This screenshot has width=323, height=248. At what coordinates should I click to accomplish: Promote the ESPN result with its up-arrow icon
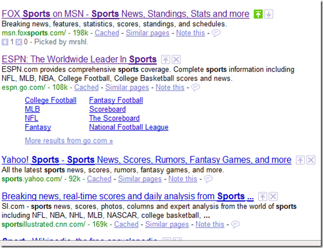(x=165, y=60)
